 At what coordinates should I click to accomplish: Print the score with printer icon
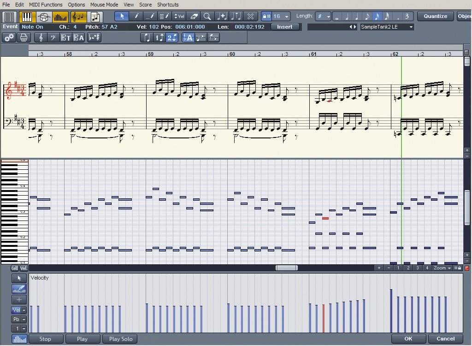(x=24, y=38)
